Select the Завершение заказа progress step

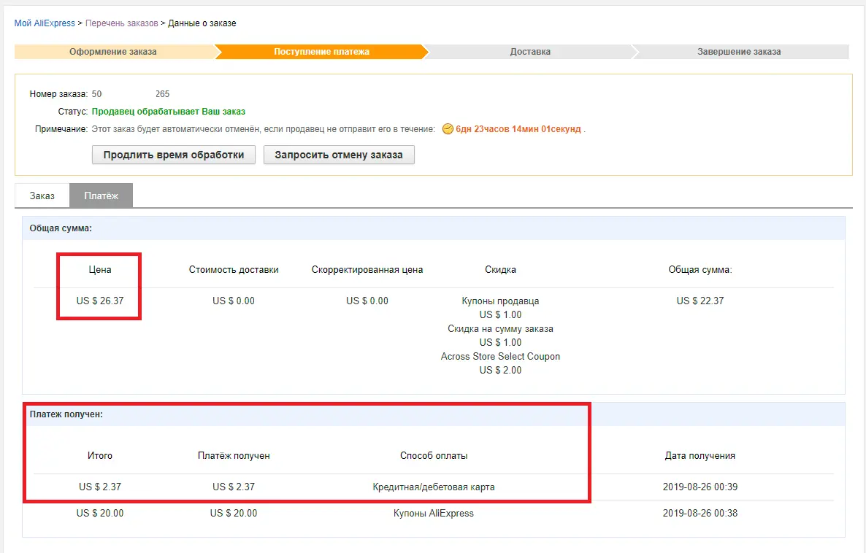click(739, 52)
